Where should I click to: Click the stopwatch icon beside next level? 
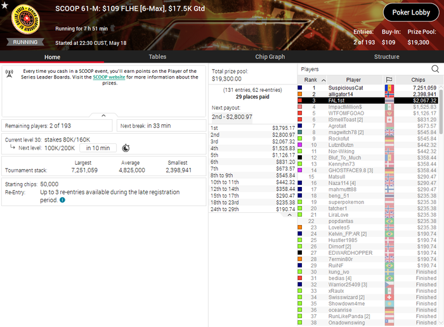pyautogui.click(x=126, y=148)
